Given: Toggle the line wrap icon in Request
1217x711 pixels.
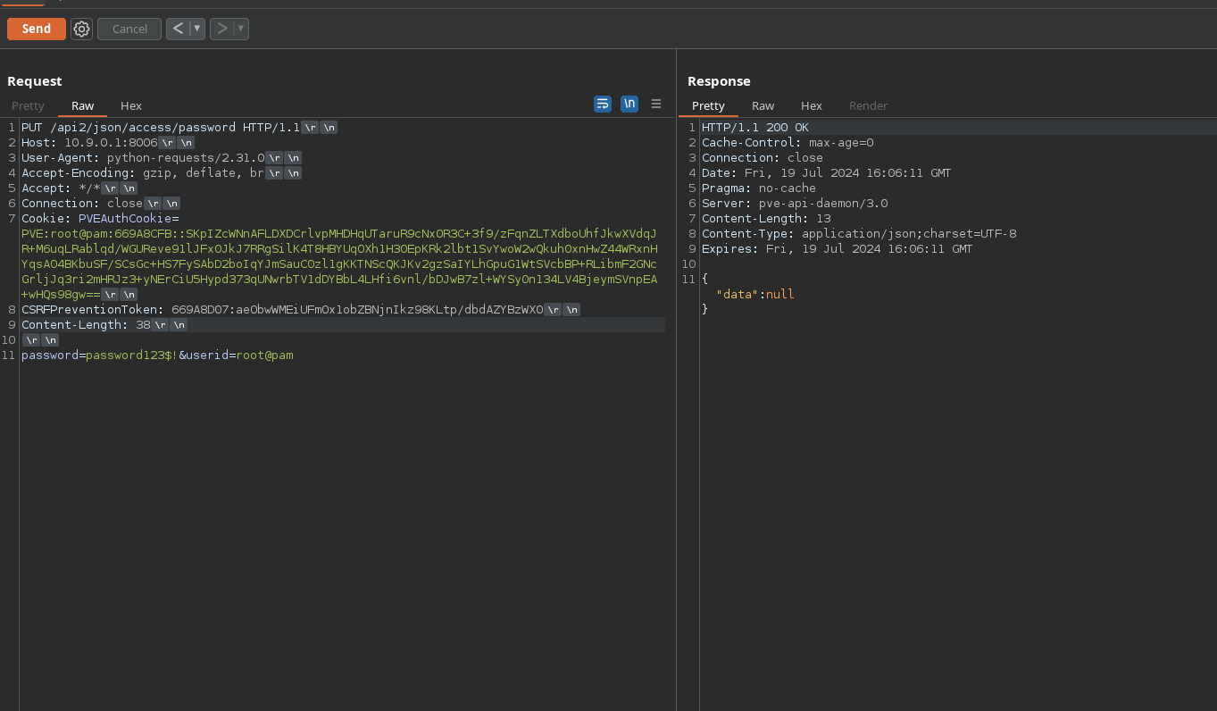Looking at the screenshot, I should pos(603,104).
